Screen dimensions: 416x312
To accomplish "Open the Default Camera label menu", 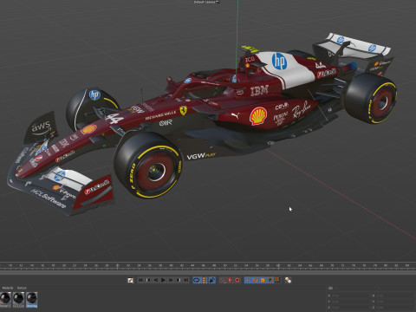I will [206, 2].
